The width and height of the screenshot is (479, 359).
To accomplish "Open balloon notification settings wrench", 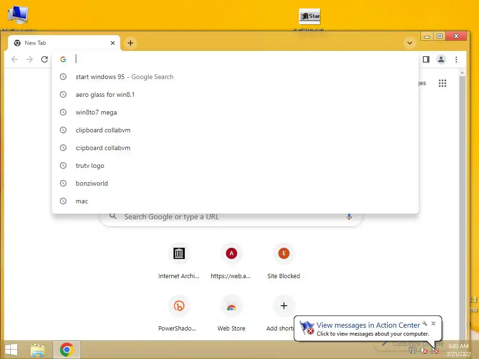I will [x=425, y=323].
